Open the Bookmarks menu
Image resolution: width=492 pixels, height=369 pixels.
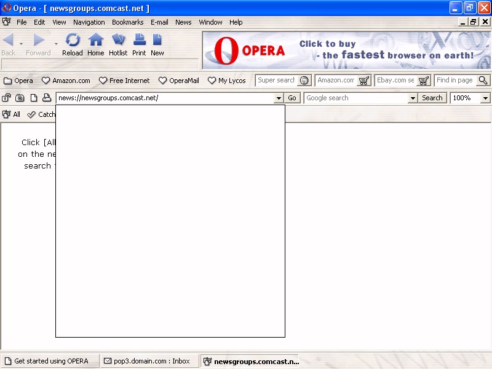pos(128,22)
